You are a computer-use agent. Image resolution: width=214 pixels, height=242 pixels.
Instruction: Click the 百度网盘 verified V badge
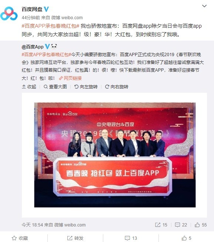pyautogui.click(x=46, y=9)
